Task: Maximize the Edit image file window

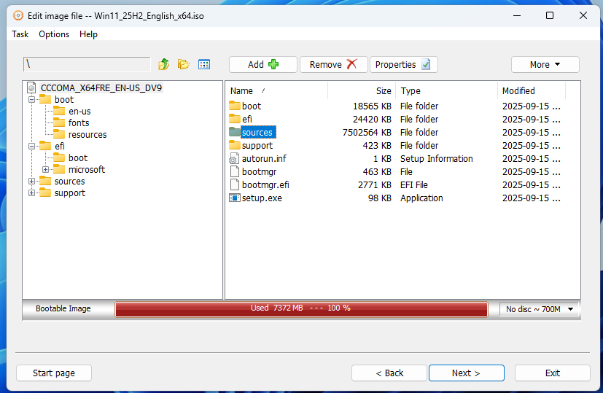Action: (x=550, y=15)
